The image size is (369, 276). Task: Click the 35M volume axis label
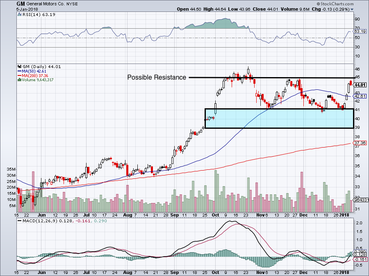(x=11, y=169)
